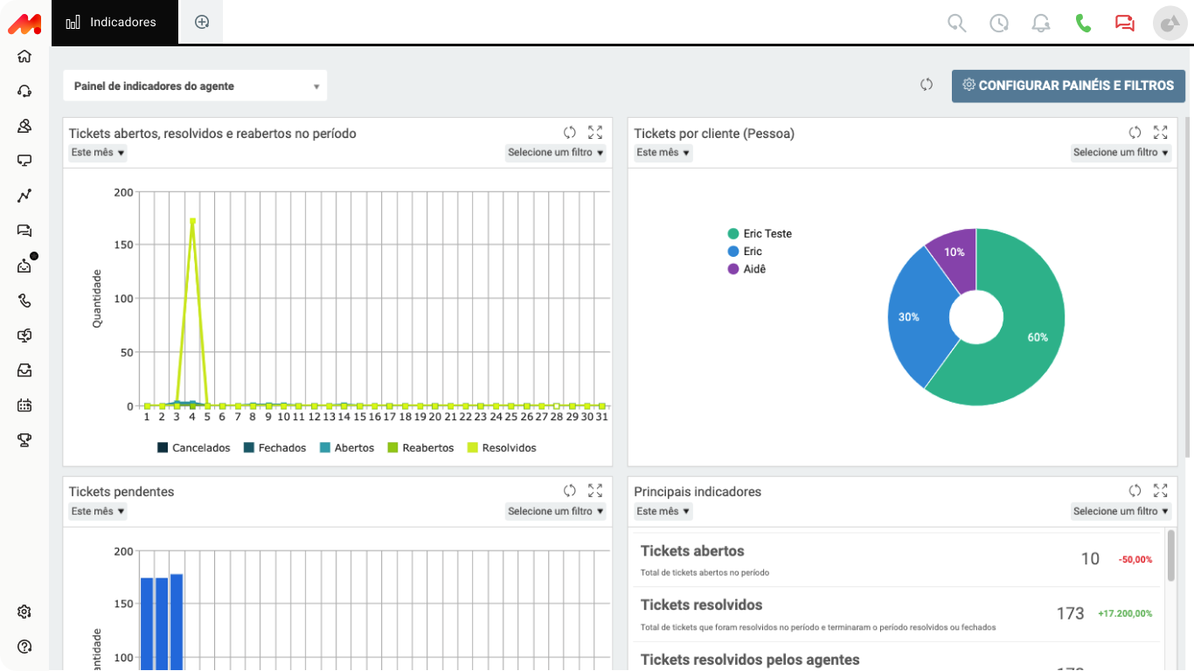Click the green phone icon in top bar
The height and width of the screenshot is (671, 1194).
point(1083,23)
